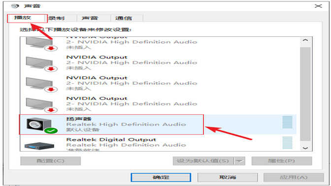Screen dimensions: 331x186
Task: Click the Realtek Digital Output device icon
Action: (x=39, y=146)
